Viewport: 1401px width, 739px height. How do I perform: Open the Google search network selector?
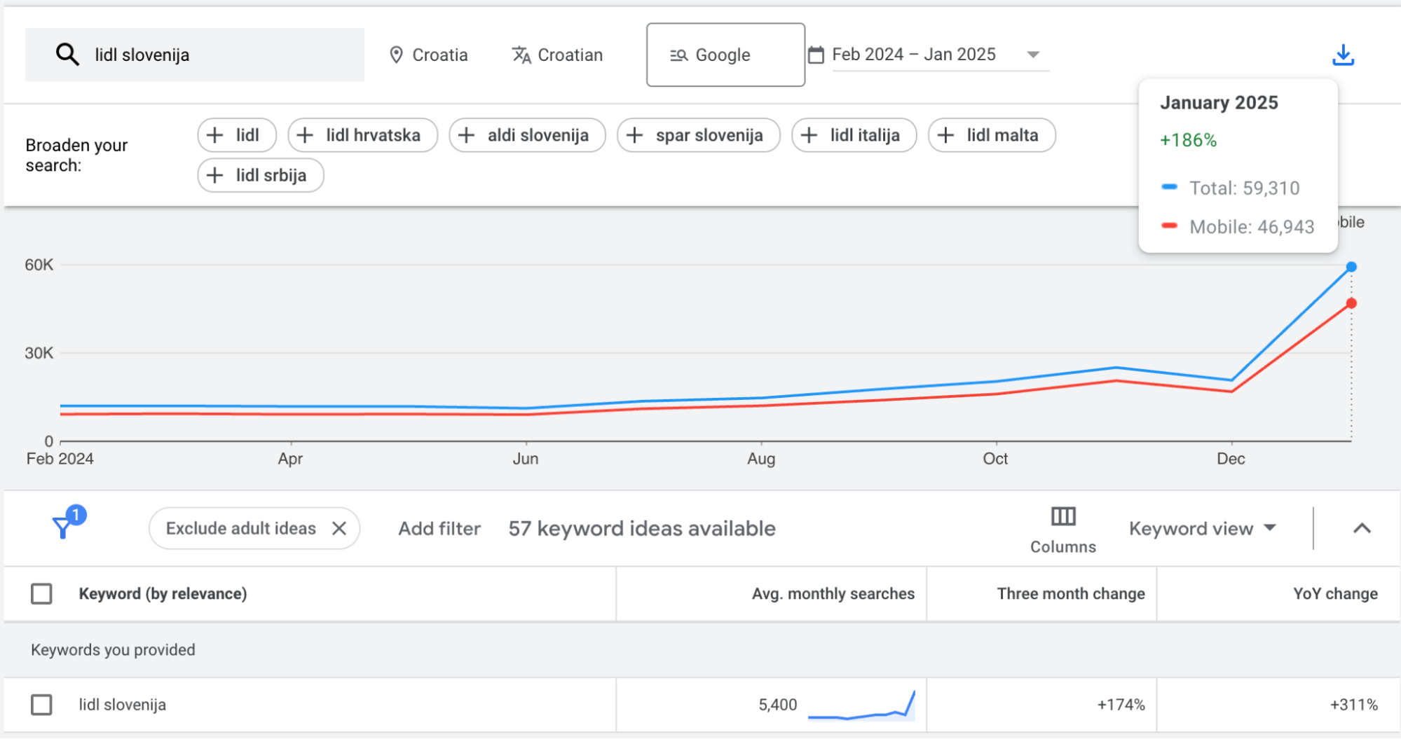[725, 55]
